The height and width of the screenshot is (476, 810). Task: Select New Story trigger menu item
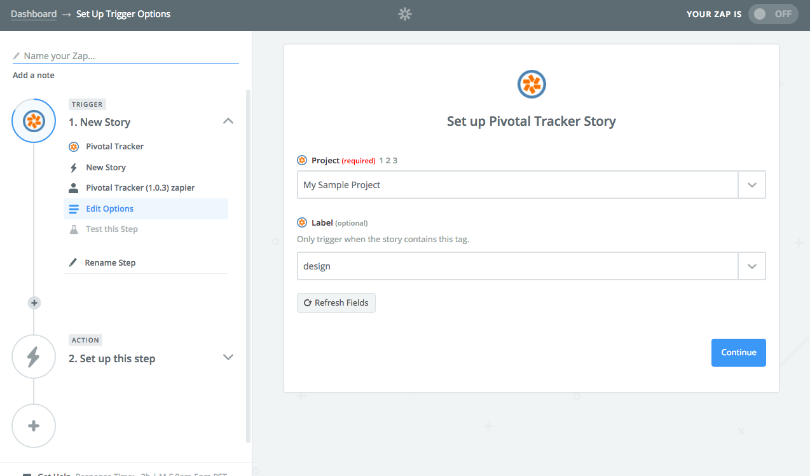[x=146, y=167]
